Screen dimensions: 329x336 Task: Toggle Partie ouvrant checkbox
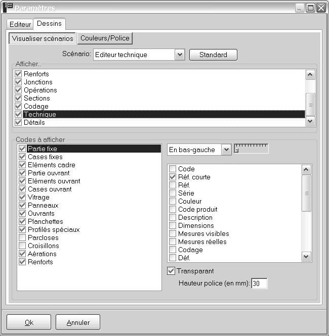(x=22, y=173)
